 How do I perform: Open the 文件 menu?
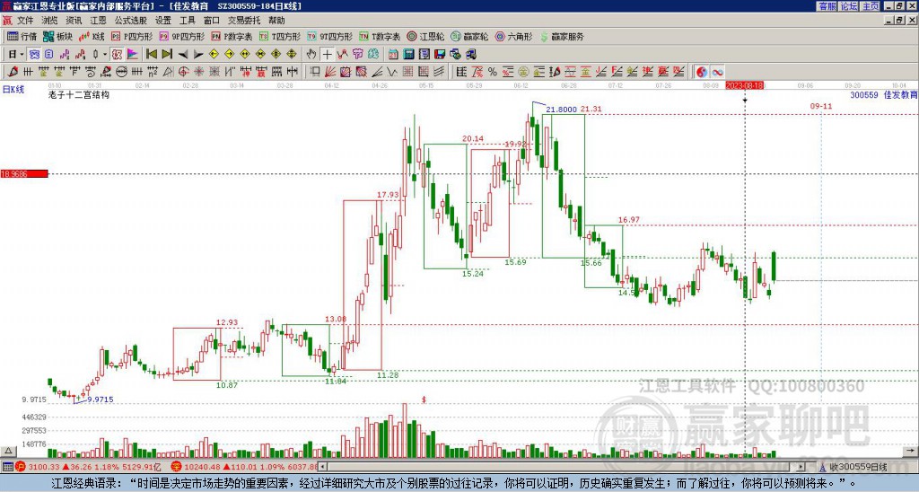(25, 21)
